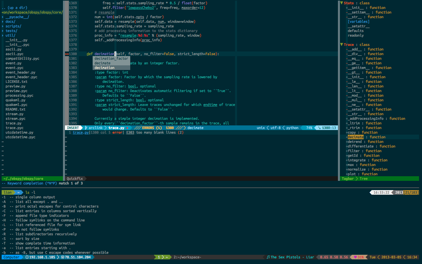Click the ERRORS (1) statusline segment
422x264 pixels.
[x=152, y=128]
